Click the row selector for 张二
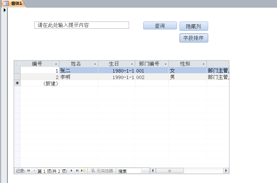The height and width of the screenshot is (183, 277). (17, 70)
